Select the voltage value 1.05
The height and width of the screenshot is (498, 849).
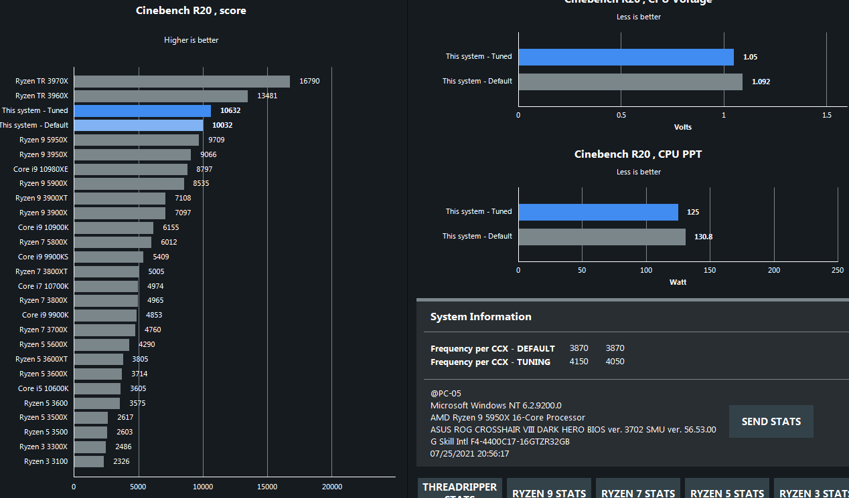pyautogui.click(x=750, y=57)
